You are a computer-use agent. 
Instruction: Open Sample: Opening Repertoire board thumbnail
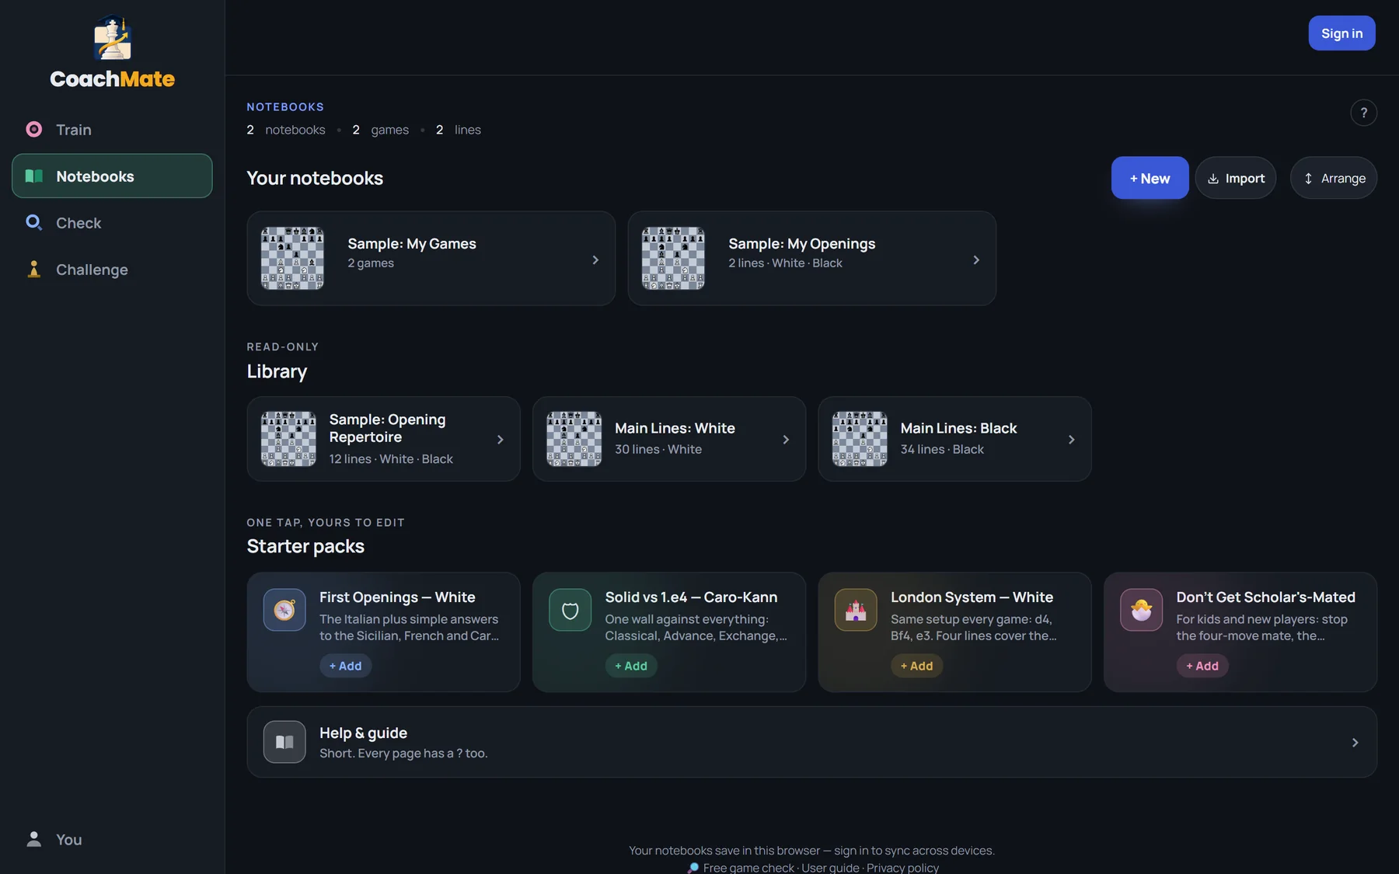click(288, 439)
